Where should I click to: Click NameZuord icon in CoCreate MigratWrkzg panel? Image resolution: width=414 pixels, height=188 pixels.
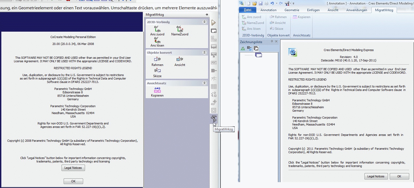(x=180, y=29)
